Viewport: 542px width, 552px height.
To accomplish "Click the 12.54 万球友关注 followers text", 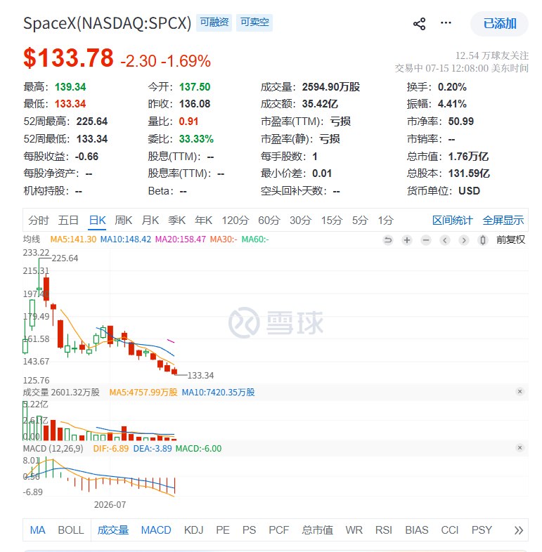I will pos(492,55).
